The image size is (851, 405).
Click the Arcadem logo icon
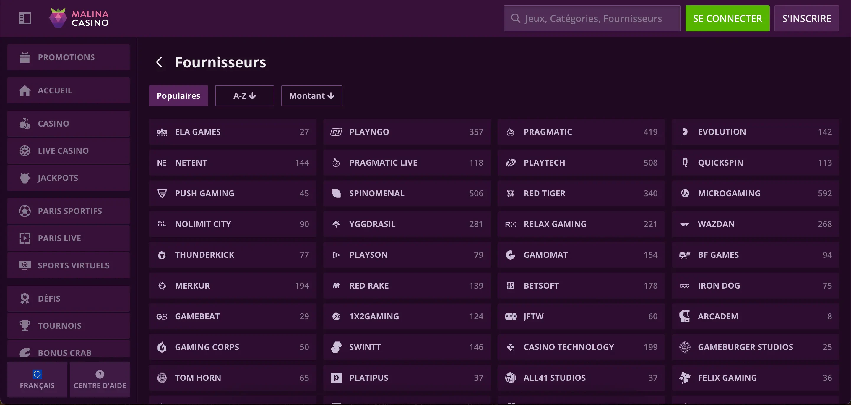(685, 316)
